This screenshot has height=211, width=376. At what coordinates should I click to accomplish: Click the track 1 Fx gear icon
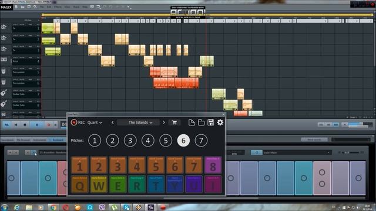(x=4, y=27)
